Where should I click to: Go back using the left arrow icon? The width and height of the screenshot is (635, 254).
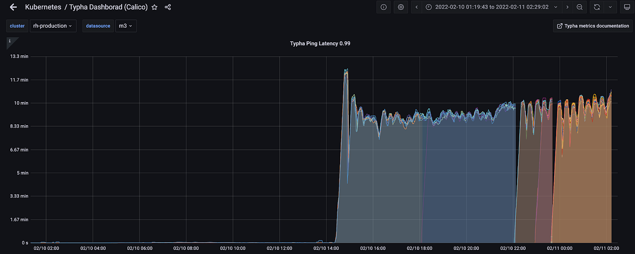pos(13,7)
